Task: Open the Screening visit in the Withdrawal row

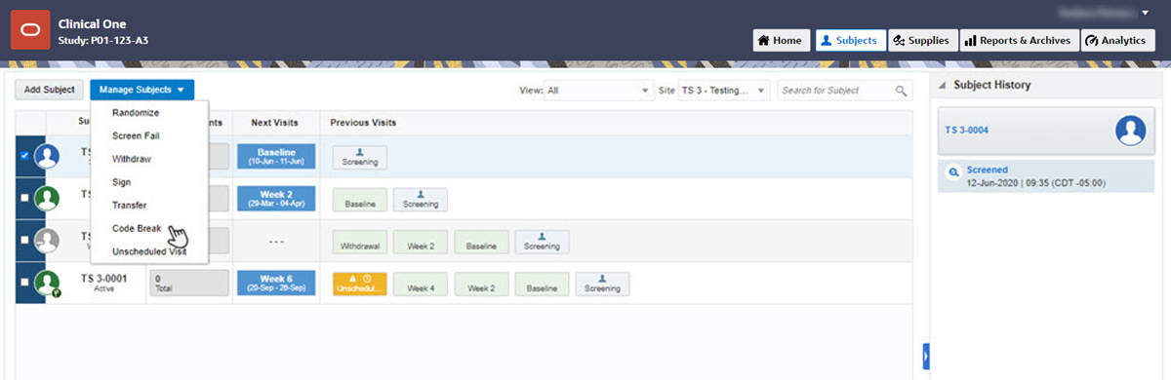Action: point(542,242)
